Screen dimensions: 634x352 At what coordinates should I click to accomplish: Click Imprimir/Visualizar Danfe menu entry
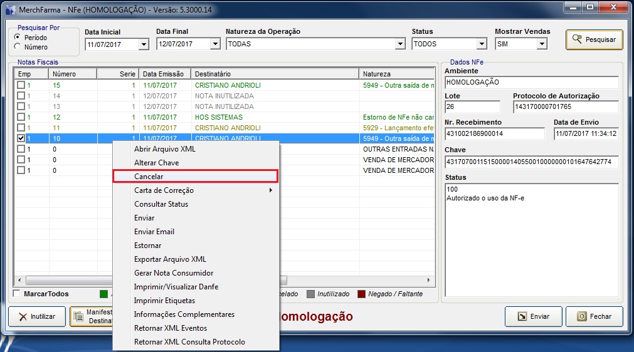(x=176, y=287)
